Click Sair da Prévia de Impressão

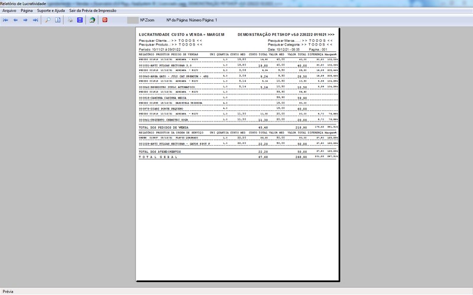pos(93,11)
